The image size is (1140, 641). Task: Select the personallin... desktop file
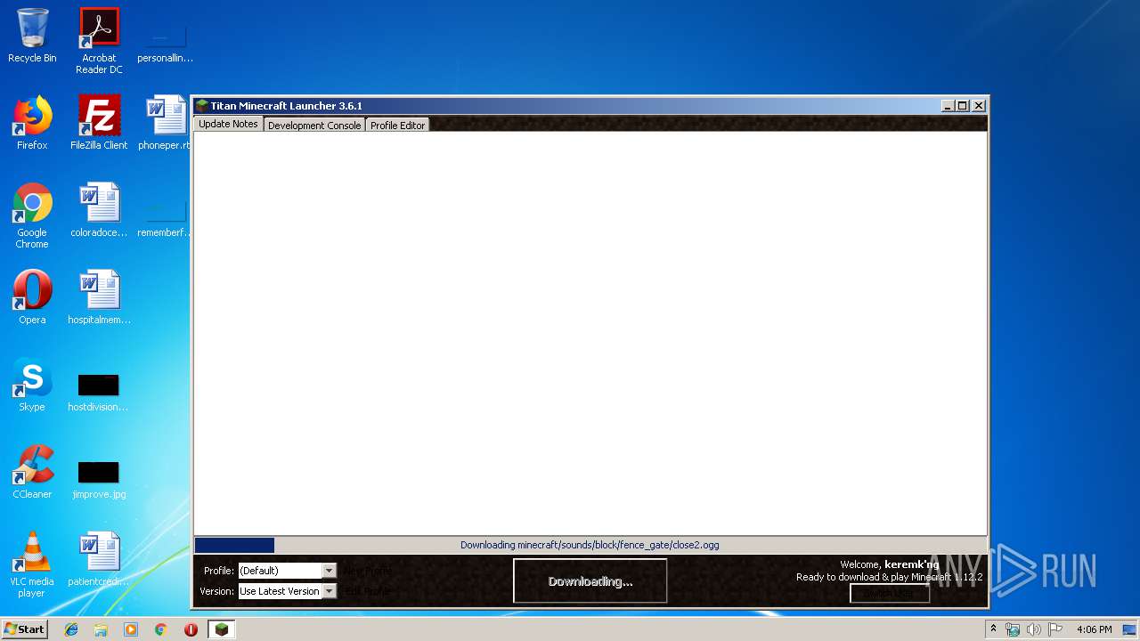[166, 45]
